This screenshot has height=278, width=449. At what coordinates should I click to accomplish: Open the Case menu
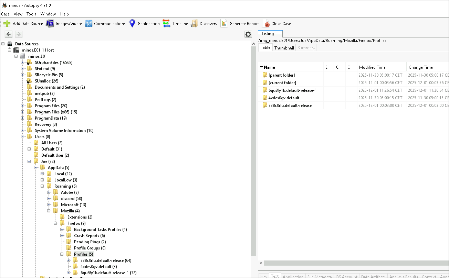(x=5, y=14)
